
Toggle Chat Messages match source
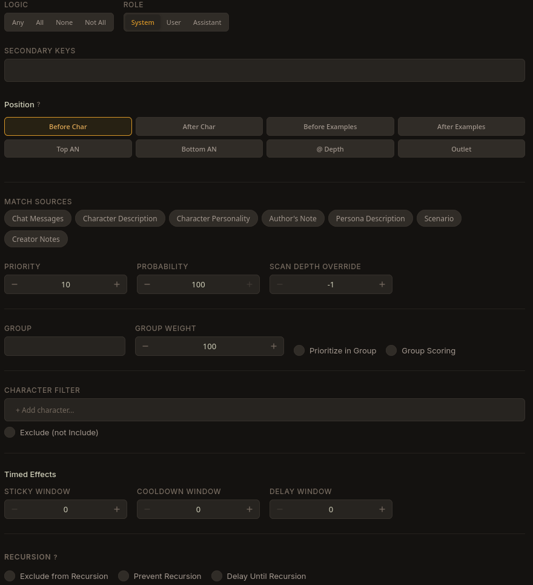[38, 219]
